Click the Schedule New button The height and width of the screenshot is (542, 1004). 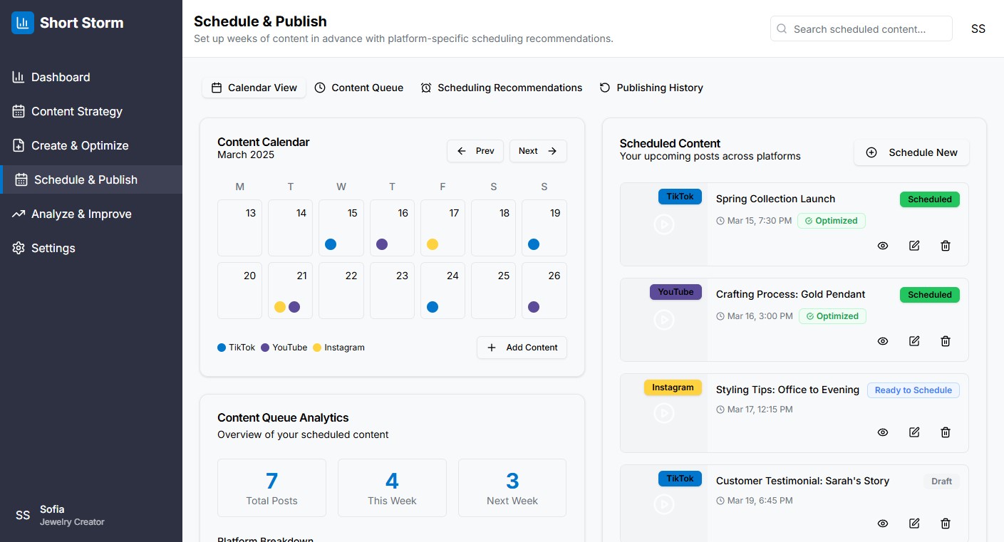pyautogui.click(x=911, y=152)
